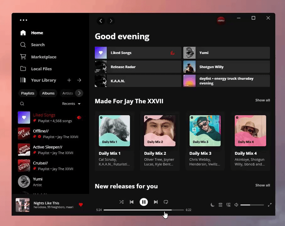
Task: Open Nights Like This song title
Action: [x=46, y=203]
